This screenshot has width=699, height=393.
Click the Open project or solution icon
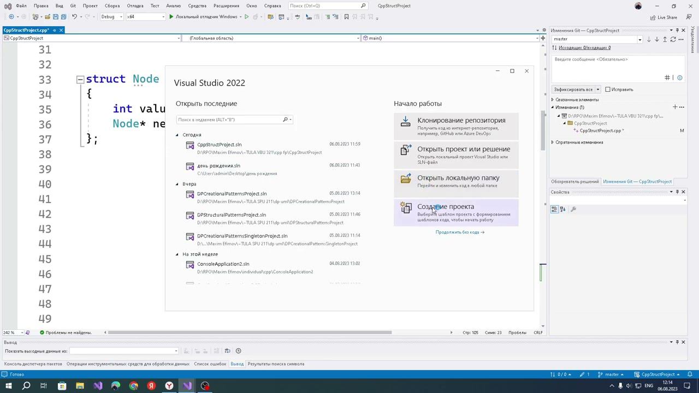(405, 150)
